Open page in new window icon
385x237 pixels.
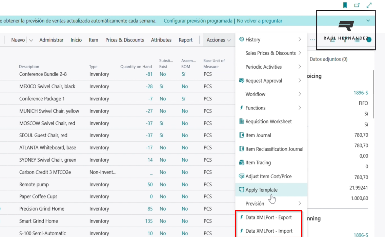click(357, 5)
